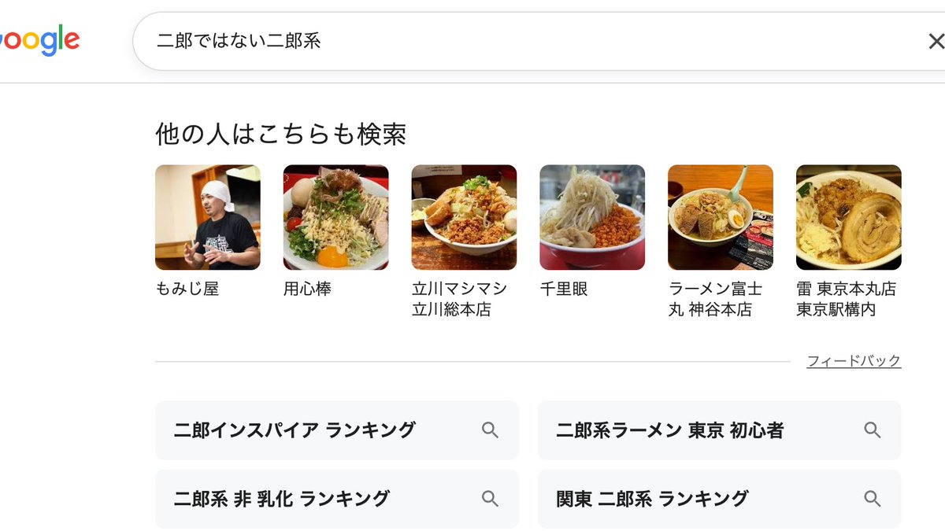Click into the search input field
The width and height of the screenshot is (945, 531).
[x=512, y=41]
